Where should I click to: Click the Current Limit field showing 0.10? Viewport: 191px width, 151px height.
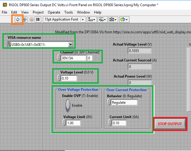pyautogui.click(x=119, y=123)
